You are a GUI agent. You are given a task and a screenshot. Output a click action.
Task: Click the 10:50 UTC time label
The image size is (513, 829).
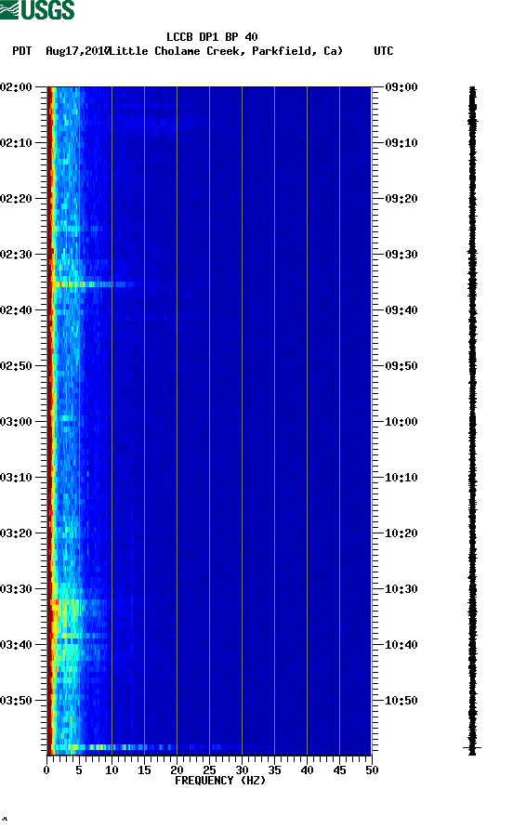401,701
